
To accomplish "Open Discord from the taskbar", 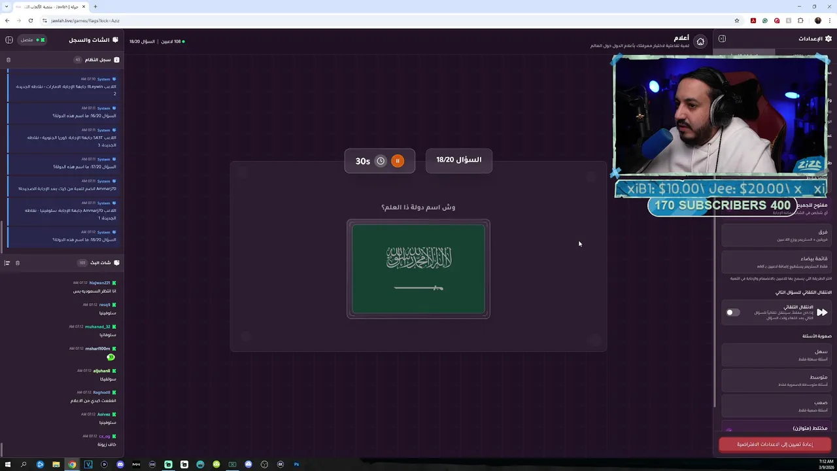I will pos(120,464).
